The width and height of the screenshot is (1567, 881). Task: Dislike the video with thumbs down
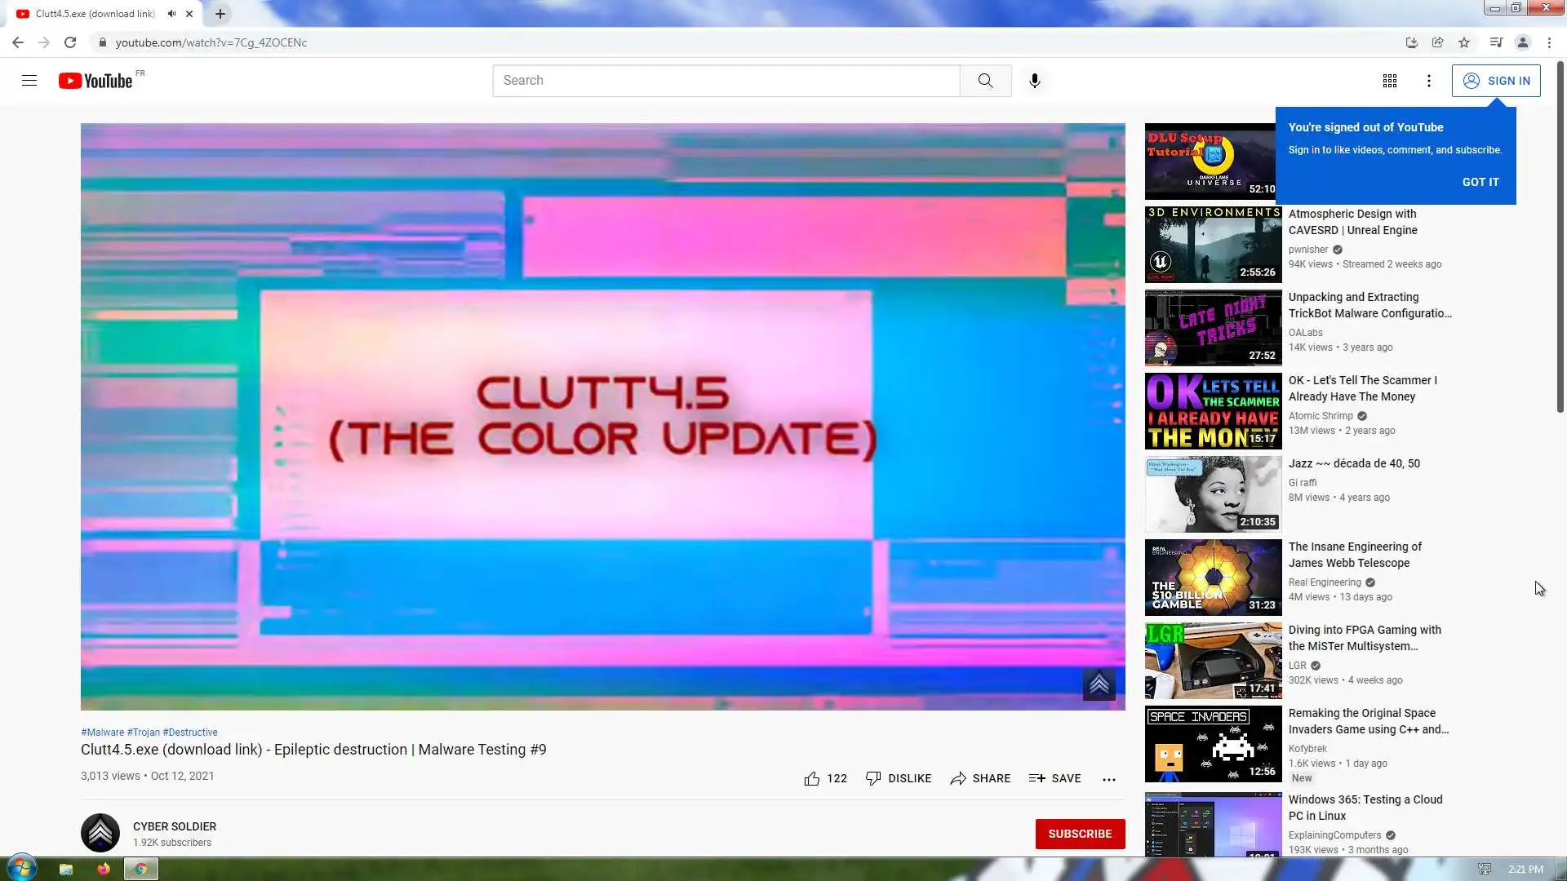[873, 779]
